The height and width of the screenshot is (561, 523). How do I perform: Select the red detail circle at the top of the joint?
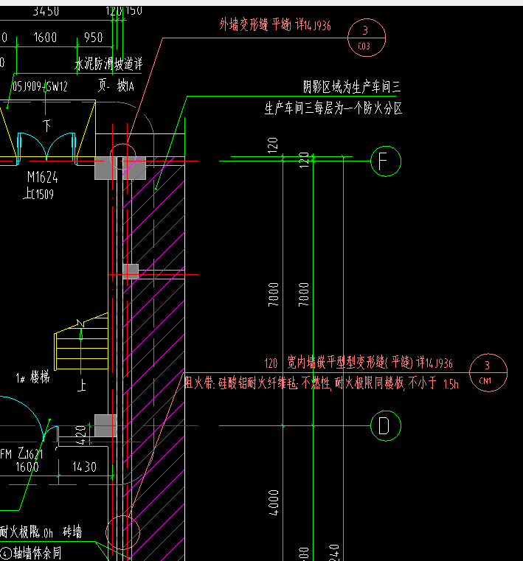click(x=123, y=157)
